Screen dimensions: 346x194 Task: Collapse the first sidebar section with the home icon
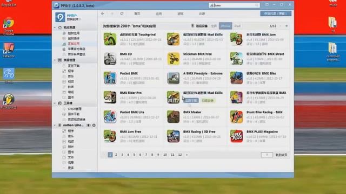[x=55, y=27]
